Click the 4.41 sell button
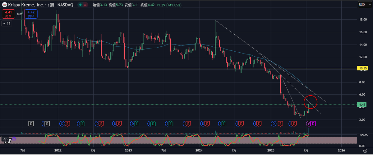Screen dimensions: 373x155 click(8, 14)
